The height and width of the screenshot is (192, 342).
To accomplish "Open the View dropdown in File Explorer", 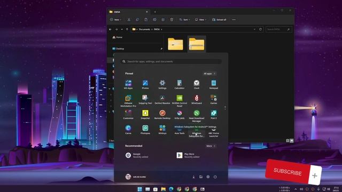I will coord(200,20).
